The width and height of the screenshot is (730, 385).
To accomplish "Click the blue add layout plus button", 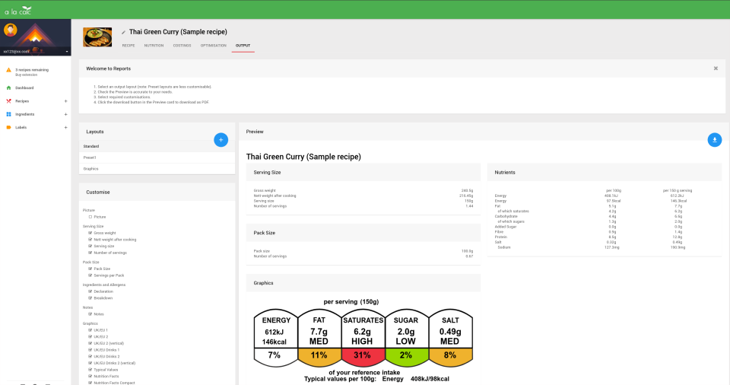I will [221, 140].
